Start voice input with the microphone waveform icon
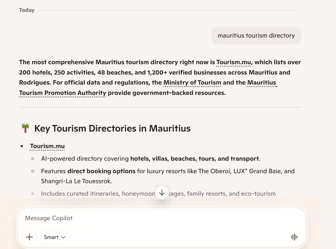The image size is (336, 249). [x=294, y=237]
